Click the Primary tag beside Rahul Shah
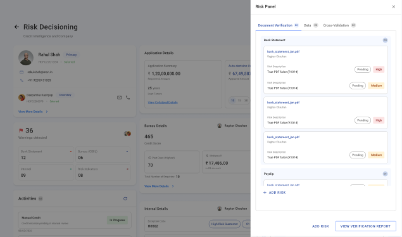The height and width of the screenshot is (237, 402). 72,54
